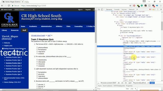
Task: Open Helpful Links sidebar item
Action: click(8, 45)
